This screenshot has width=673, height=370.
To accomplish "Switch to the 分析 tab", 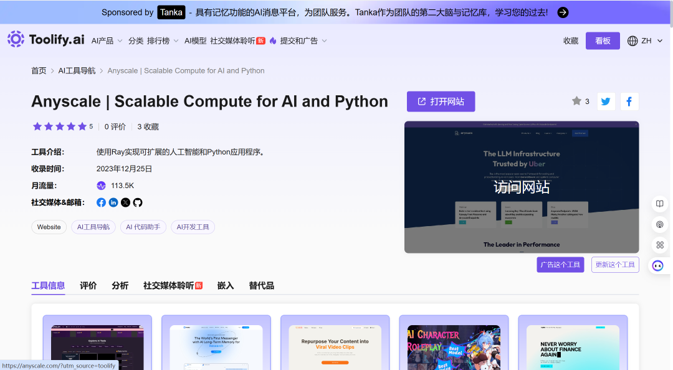I will [x=120, y=286].
